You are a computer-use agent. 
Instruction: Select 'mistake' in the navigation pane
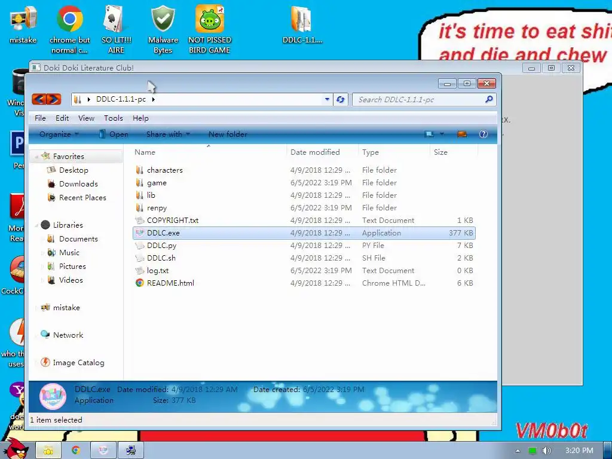click(x=60, y=308)
